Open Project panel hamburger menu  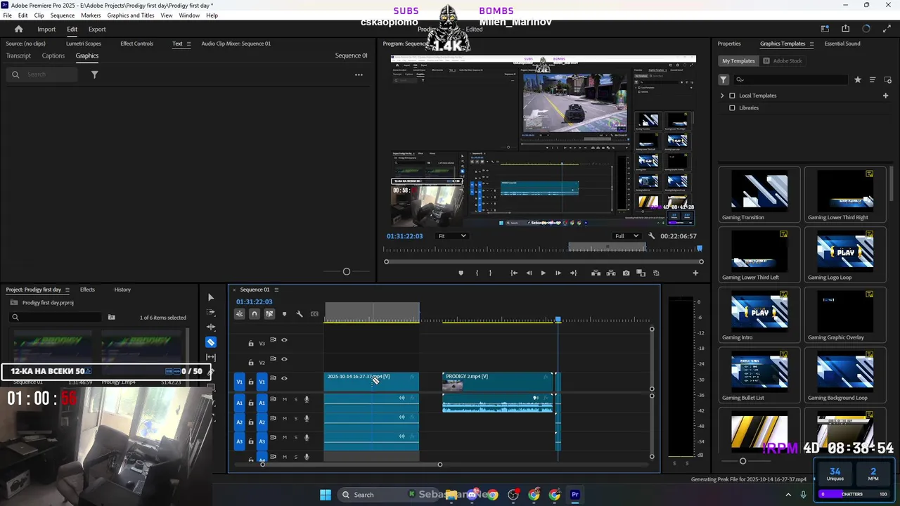click(x=67, y=290)
